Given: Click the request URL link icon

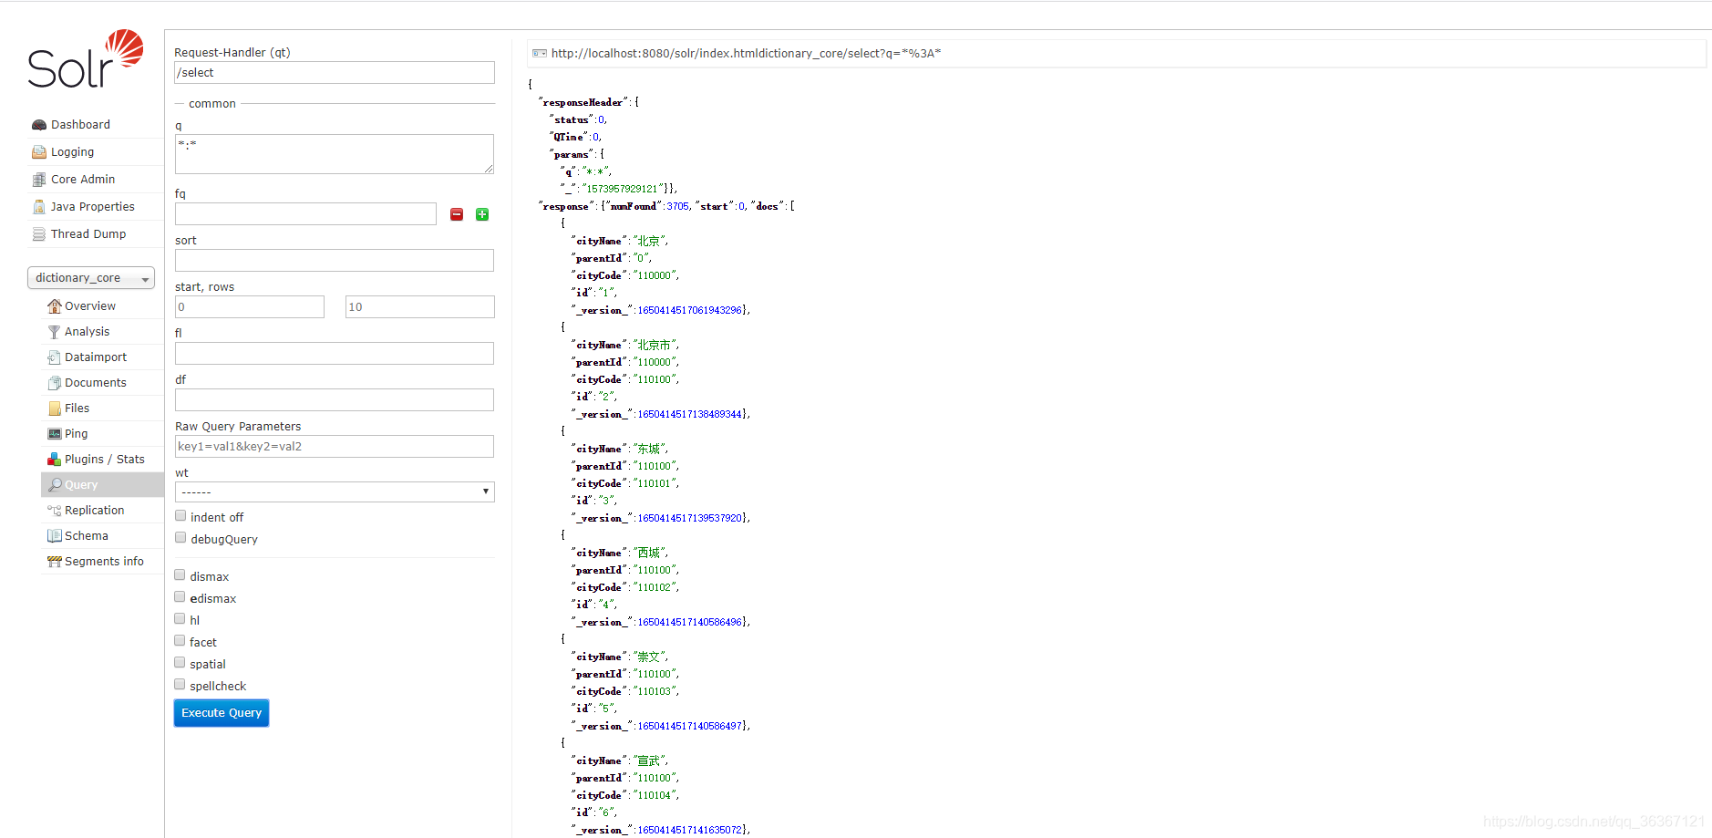Looking at the screenshot, I should tap(540, 54).
